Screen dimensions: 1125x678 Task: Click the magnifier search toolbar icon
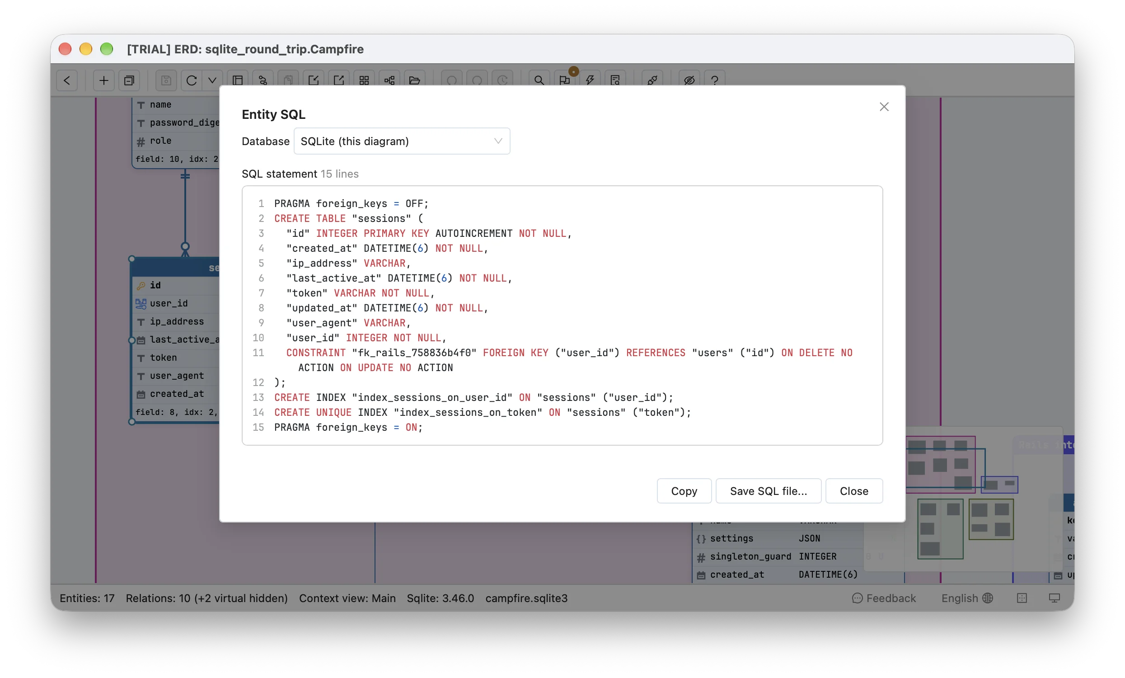[539, 80]
